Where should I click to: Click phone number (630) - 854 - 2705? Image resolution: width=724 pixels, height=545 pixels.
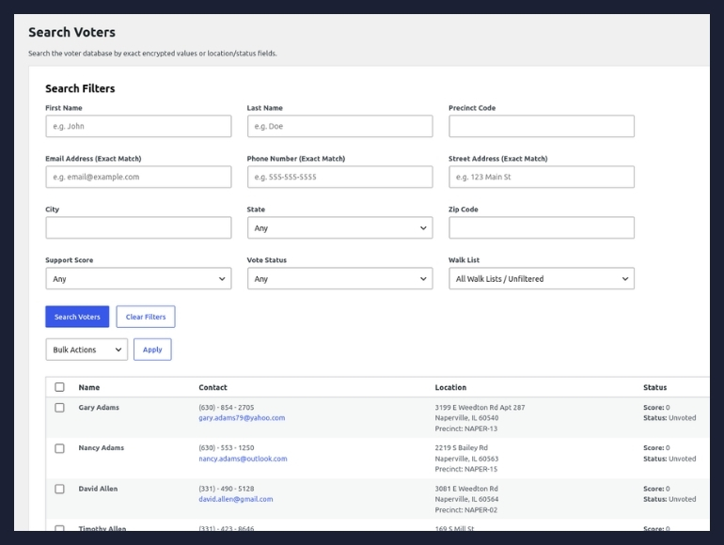227,408
